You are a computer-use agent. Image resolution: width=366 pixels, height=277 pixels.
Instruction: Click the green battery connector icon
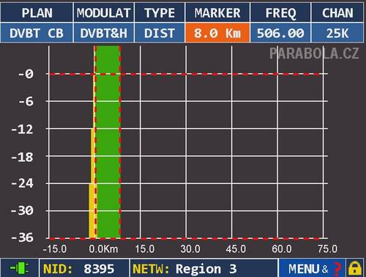click(19, 268)
